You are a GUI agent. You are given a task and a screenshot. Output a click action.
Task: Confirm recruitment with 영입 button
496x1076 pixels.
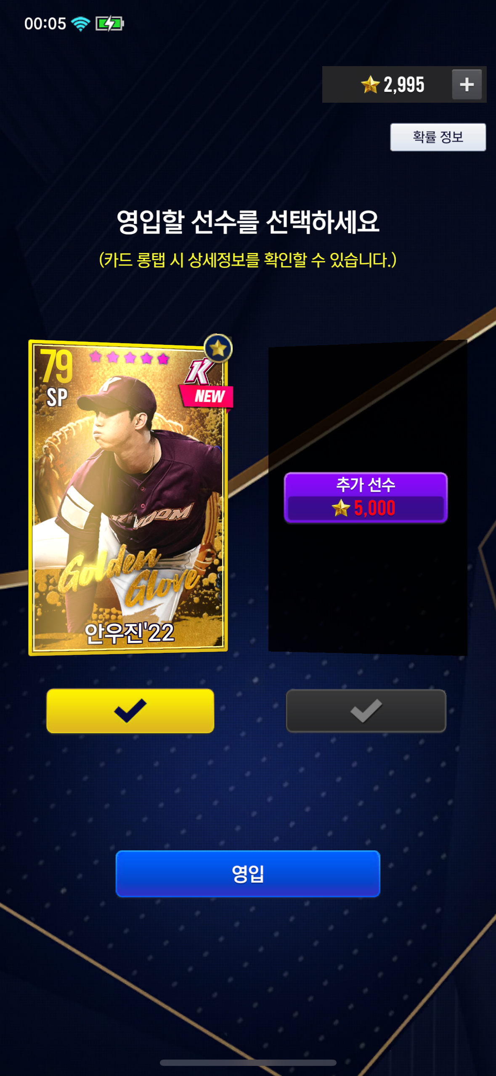pyautogui.click(x=248, y=874)
